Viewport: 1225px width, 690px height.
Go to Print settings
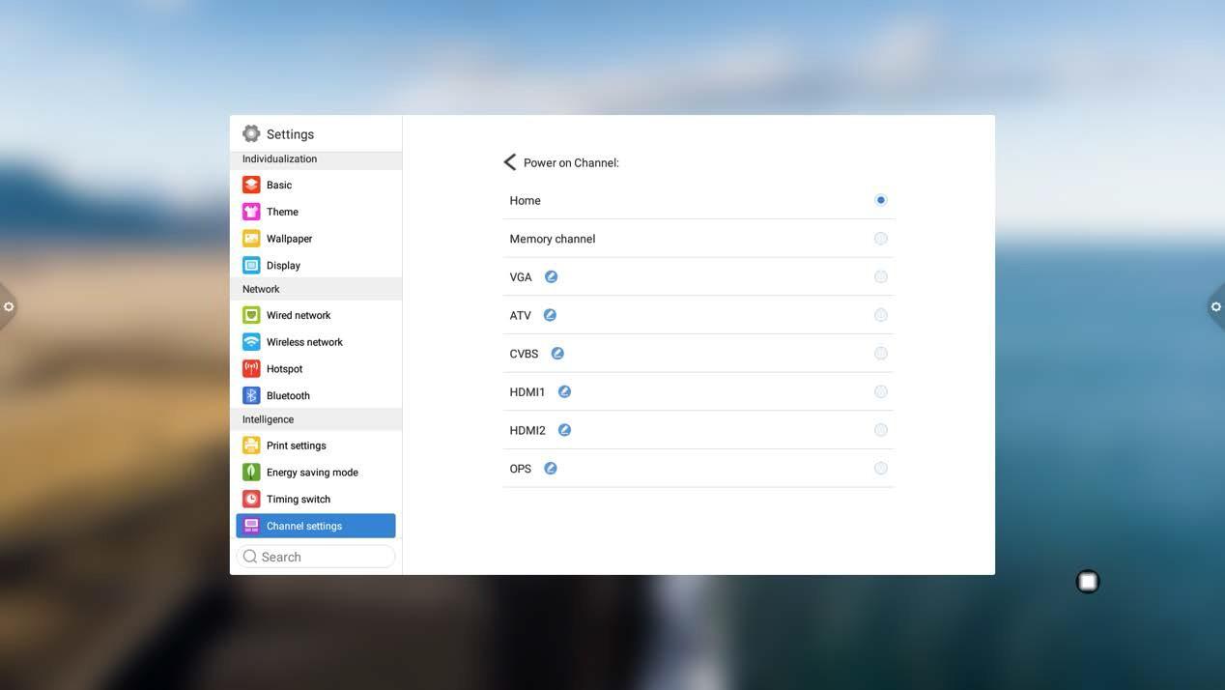pos(296,446)
